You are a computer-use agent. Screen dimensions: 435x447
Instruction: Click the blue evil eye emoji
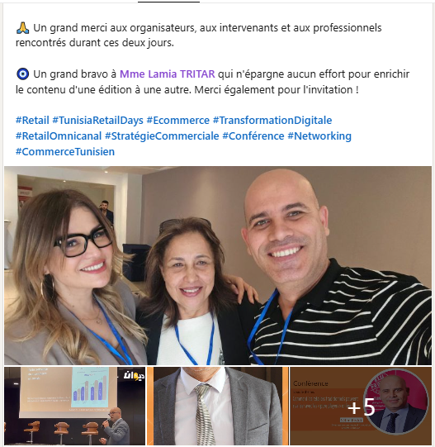[22, 74]
